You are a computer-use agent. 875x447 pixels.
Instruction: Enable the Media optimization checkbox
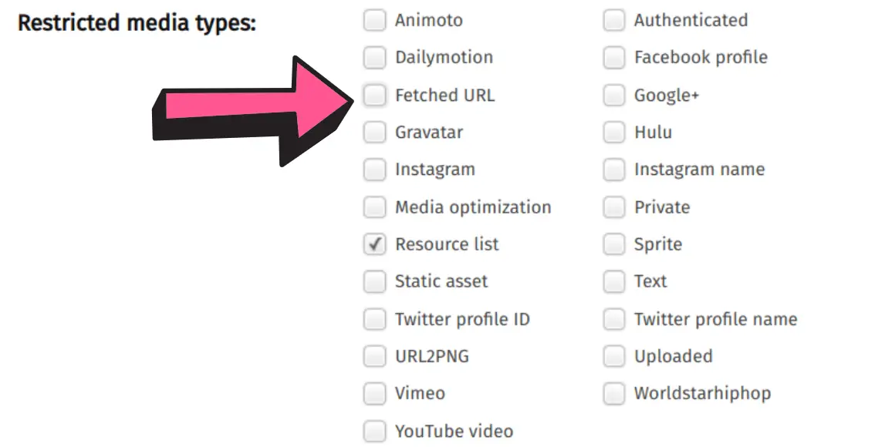coord(375,207)
